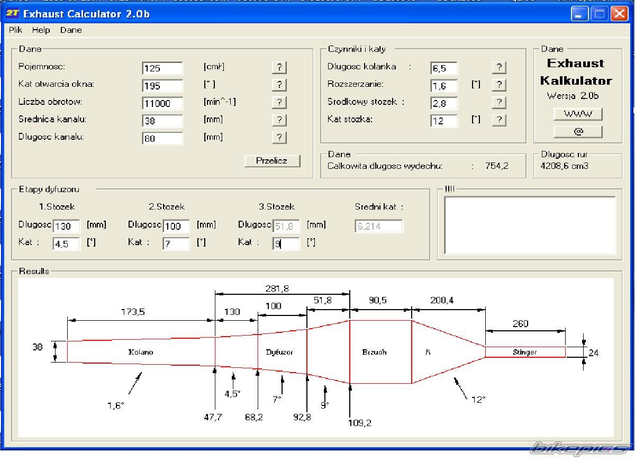Open help for Liczba obrotow field
Image resolution: width=644 pixels, height=461 pixels.
(279, 102)
